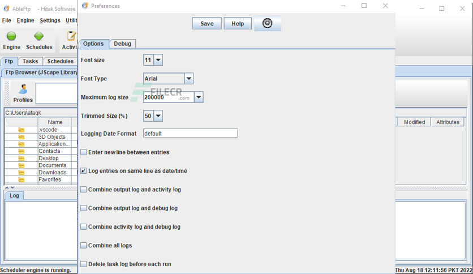Image resolution: width=473 pixels, height=274 pixels.
Task: Click the Schedules green diamond icon
Action: 38,36
